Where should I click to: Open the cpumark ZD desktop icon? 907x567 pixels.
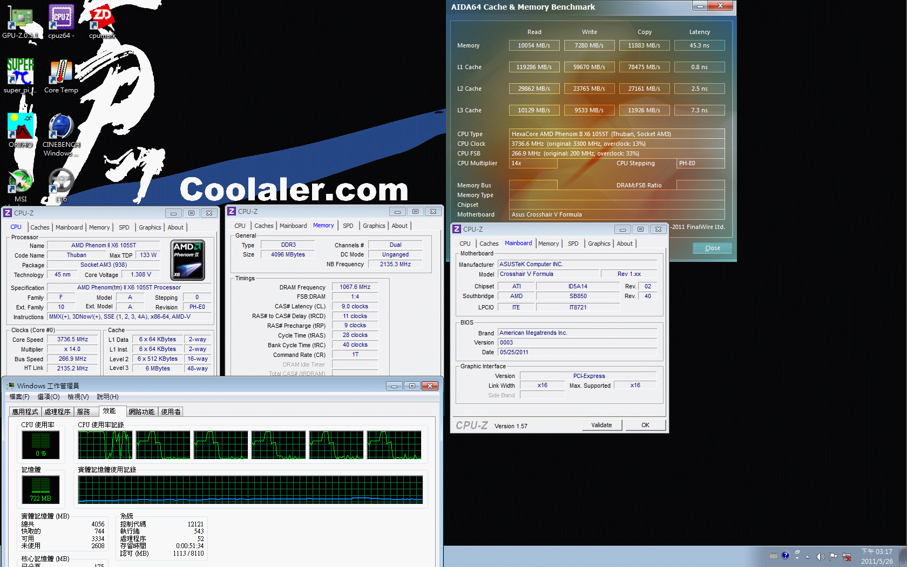point(102,22)
